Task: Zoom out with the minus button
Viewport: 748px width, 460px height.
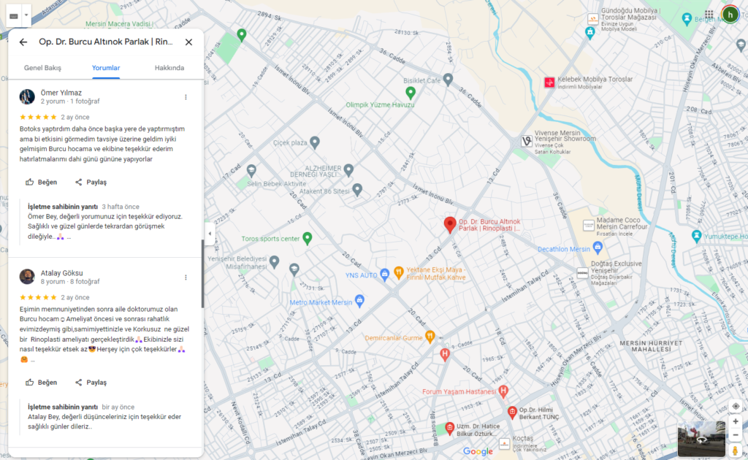Action: (736, 434)
